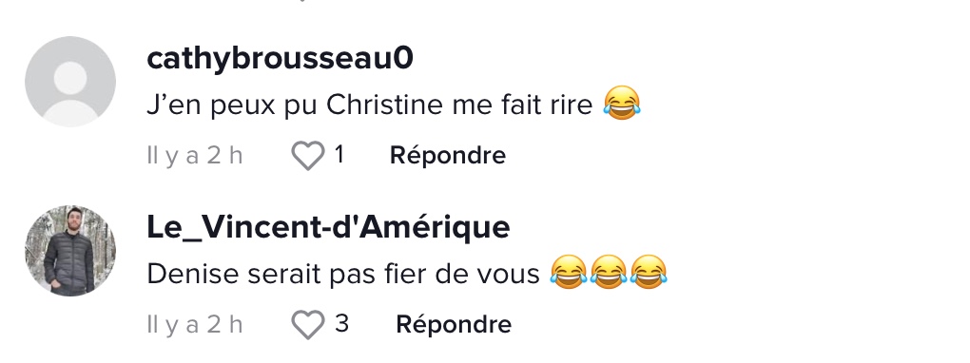This screenshot has width=970, height=363.
Task: Click the last laughing emoji in Vincent's comment
Action: coord(649,272)
